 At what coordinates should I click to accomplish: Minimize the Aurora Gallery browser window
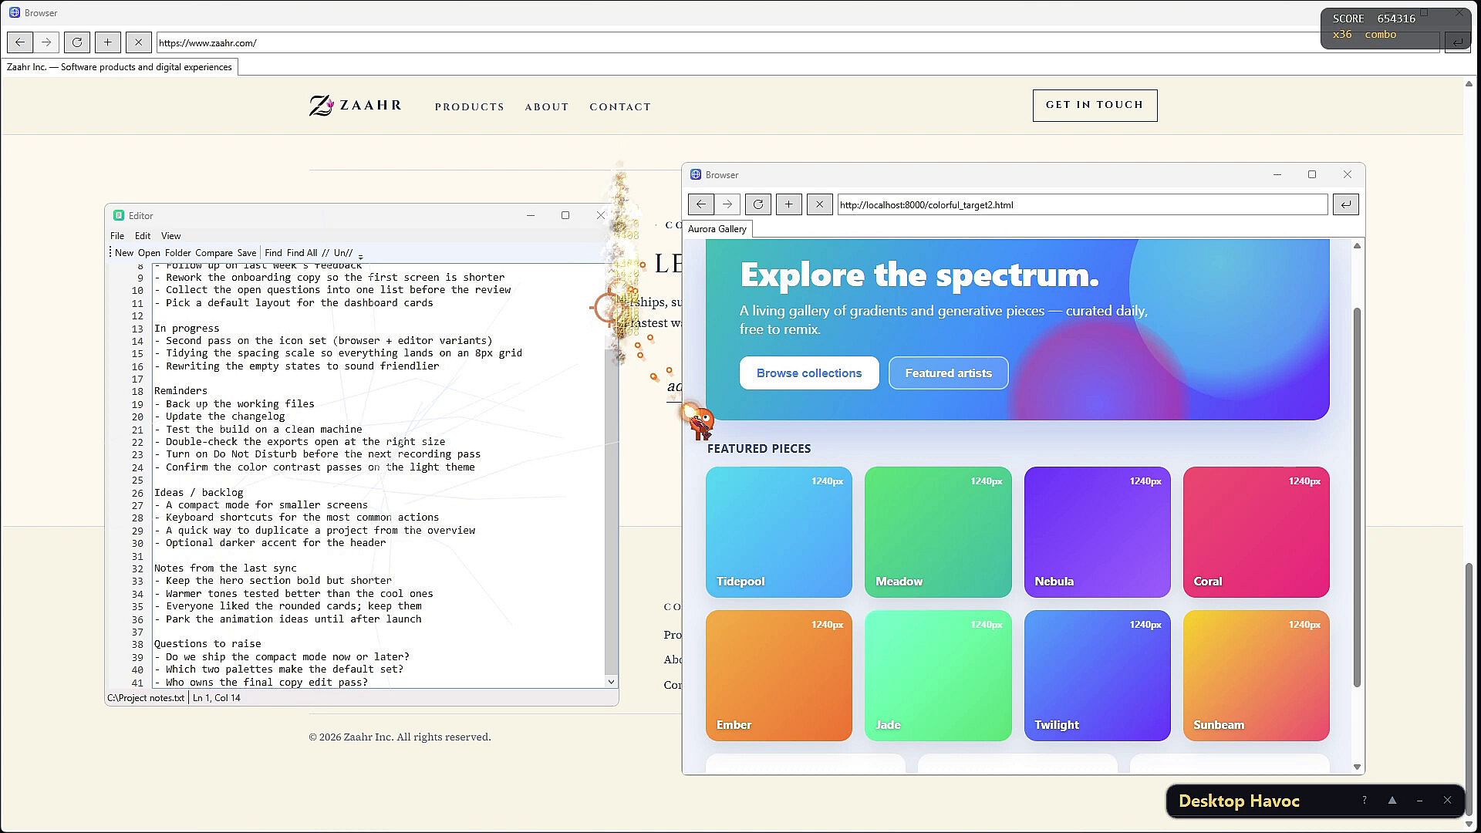click(1277, 174)
